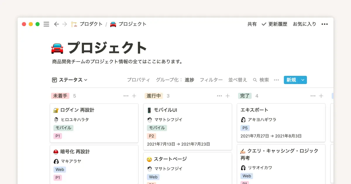Click the back navigation arrow

pyautogui.click(x=56, y=24)
